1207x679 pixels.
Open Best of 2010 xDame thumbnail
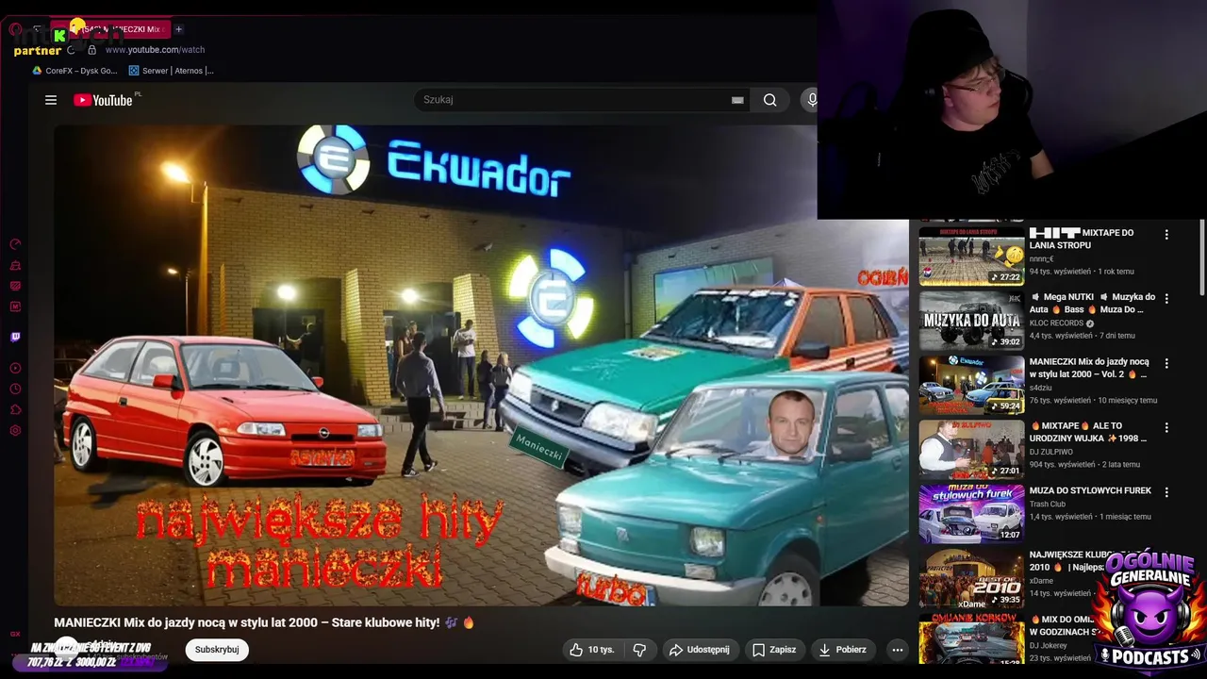(971, 577)
